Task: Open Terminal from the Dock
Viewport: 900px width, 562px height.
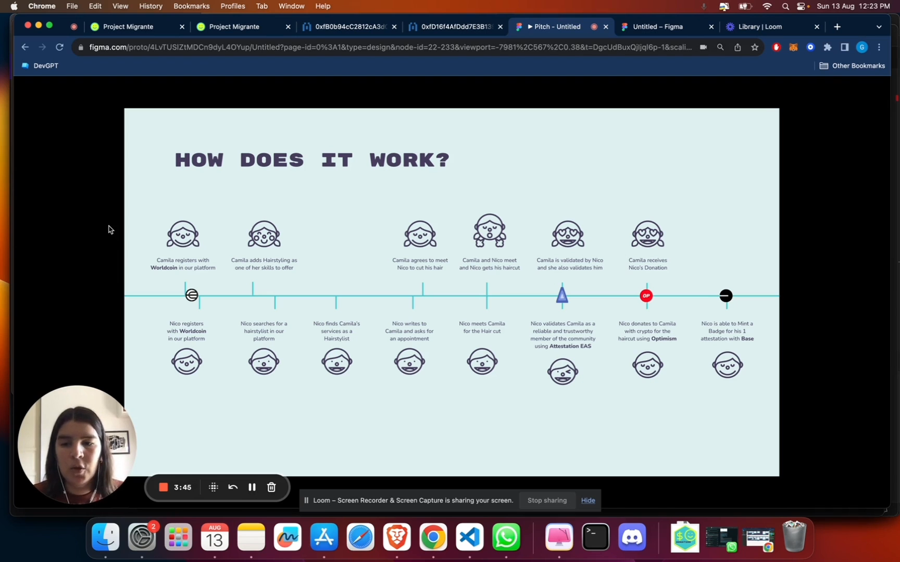Action: tap(596, 537)
